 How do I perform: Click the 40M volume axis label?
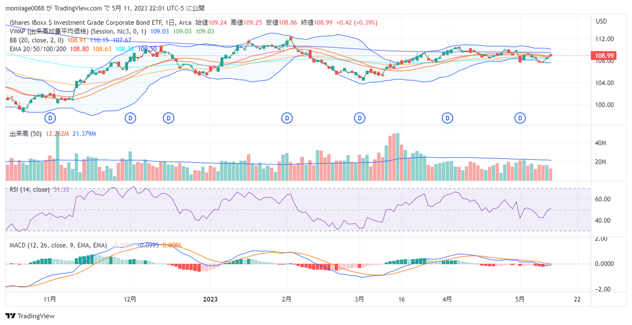point(601,143)
